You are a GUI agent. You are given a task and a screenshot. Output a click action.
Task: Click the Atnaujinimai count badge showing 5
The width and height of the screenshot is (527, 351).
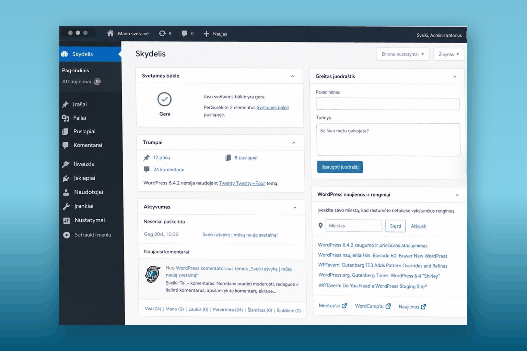(x=97, y=82)
